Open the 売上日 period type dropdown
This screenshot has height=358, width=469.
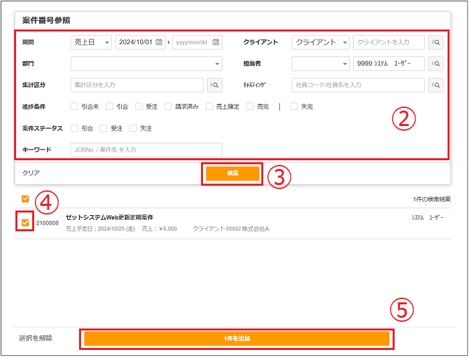coord(91,42)
